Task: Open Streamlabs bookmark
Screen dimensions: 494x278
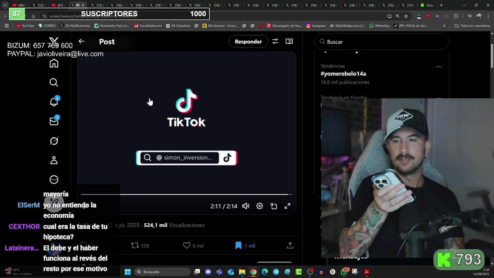Action: click(112, 26)
